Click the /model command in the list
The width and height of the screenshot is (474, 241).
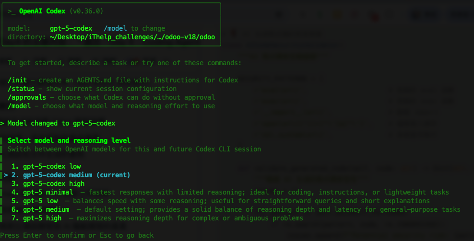coord(19,106)
